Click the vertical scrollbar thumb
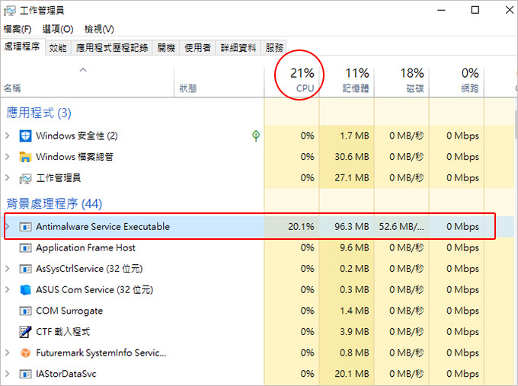The image size is (518, 386). [x=516, y=125]
